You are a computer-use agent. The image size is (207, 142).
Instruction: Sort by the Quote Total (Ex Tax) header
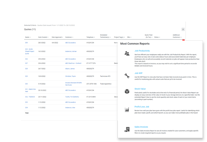(149, 36)
